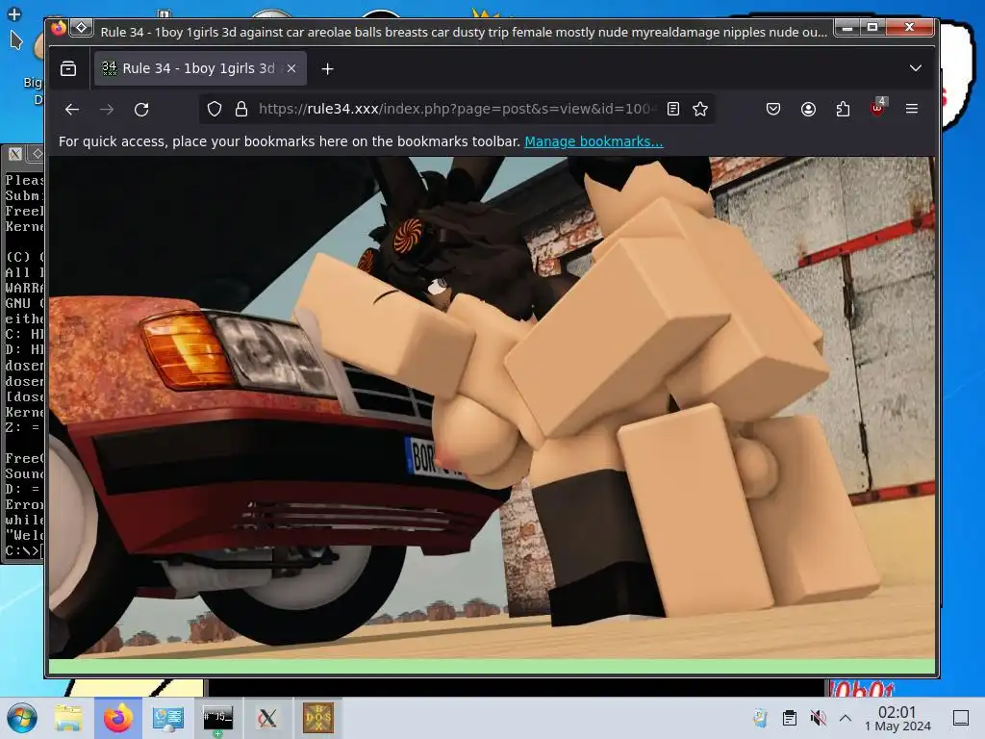Image resolution: width=985 pixels, height=739 pixels.
Task: Go forward one page
Action: tap(107, 110)
